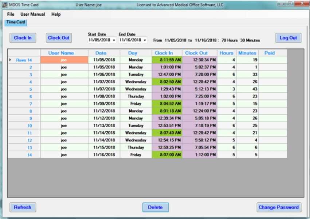
Task: Click the Delete button
Action: click(155, 207)
